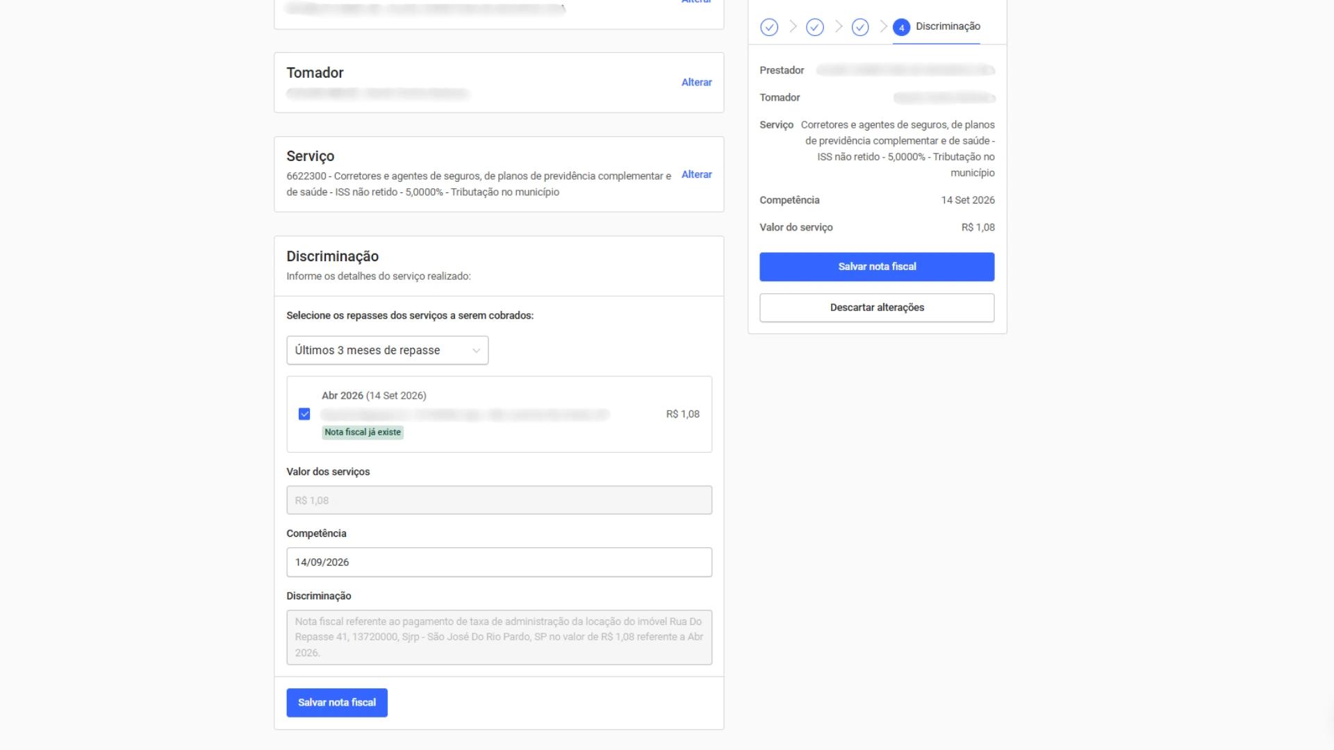Viewport: 1334px width, 750px height.
Task: Click Salvar nota fiscal below the form
Action: [337, 703]
